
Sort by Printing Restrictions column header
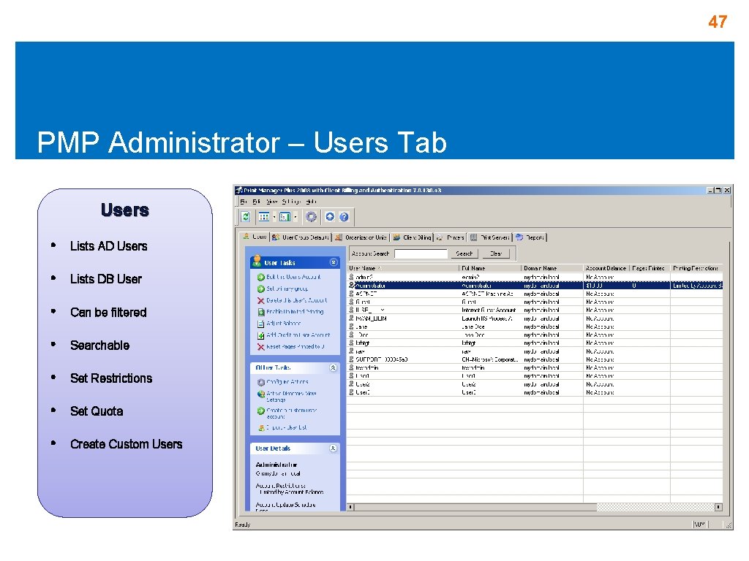(x=696, y=268)
